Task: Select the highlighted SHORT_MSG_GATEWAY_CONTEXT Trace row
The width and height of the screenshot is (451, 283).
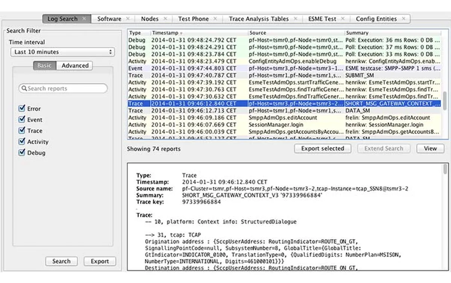Action: pyautogui.click(x=285, y=104)
